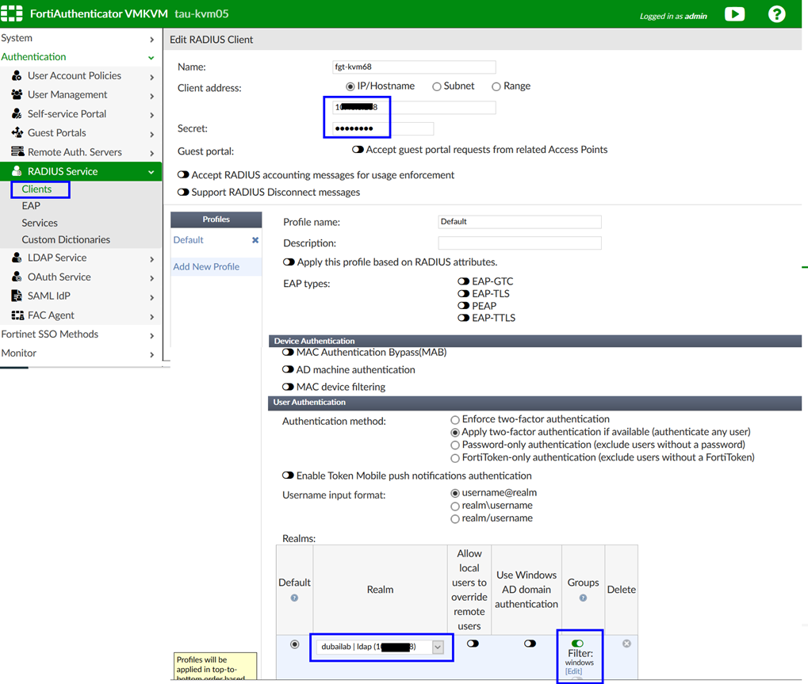Collapse RADIUS Service submenu arrow
This screenshot has height=684, width=808.
point(151,173)
